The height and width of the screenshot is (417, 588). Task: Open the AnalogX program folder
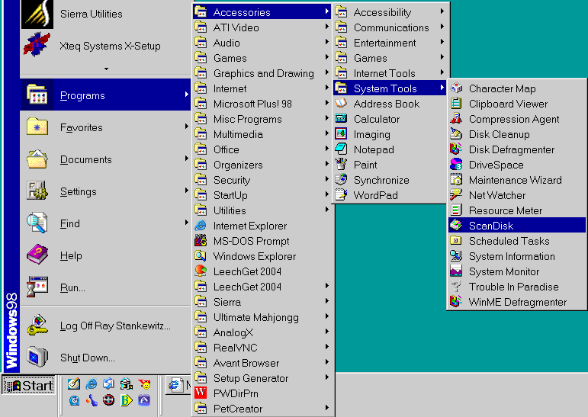[263, 332]
